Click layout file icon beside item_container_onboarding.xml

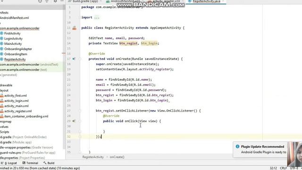2,117
